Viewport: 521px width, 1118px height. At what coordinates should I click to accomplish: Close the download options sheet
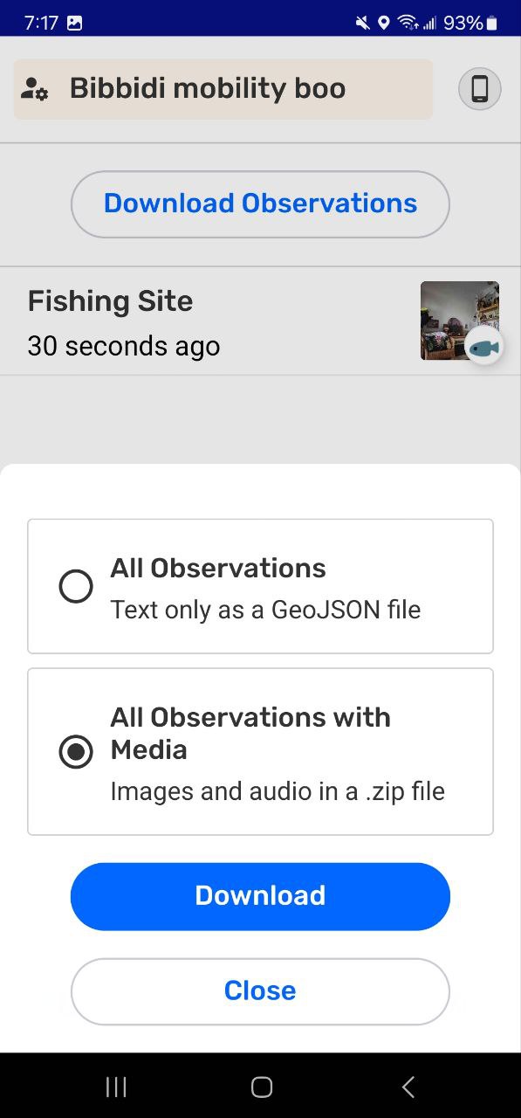[260, 991]
